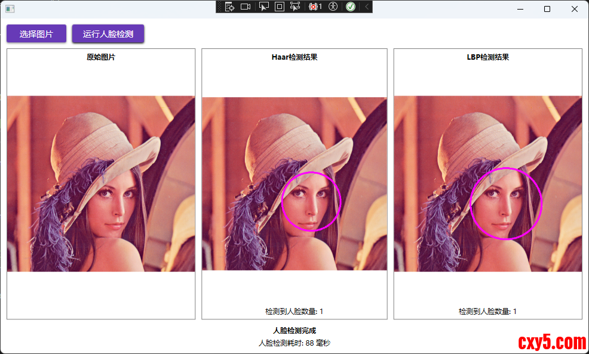Screen dimensions: 589x354
Task: Click the LBP detection result image
Action: (488, 184)
